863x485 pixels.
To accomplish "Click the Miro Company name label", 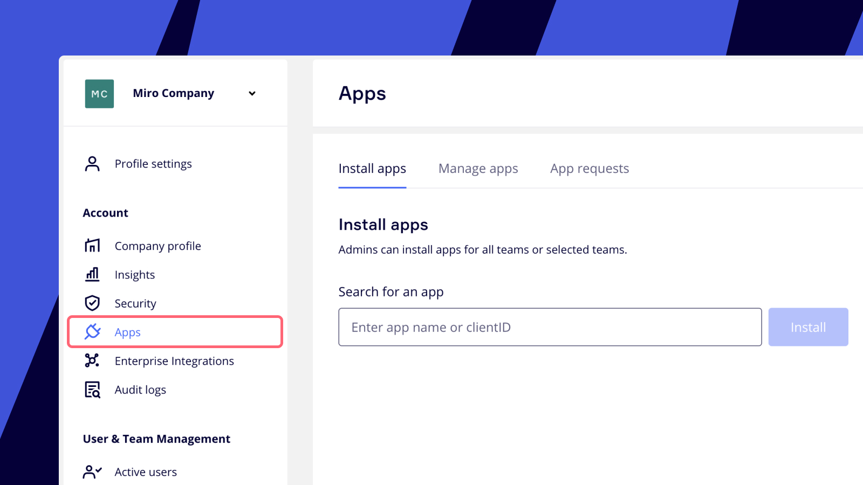I will [x=173, y=94].
